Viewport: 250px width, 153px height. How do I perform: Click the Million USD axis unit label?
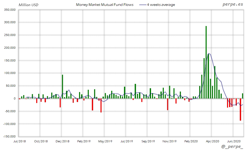(x=29, y=5)
